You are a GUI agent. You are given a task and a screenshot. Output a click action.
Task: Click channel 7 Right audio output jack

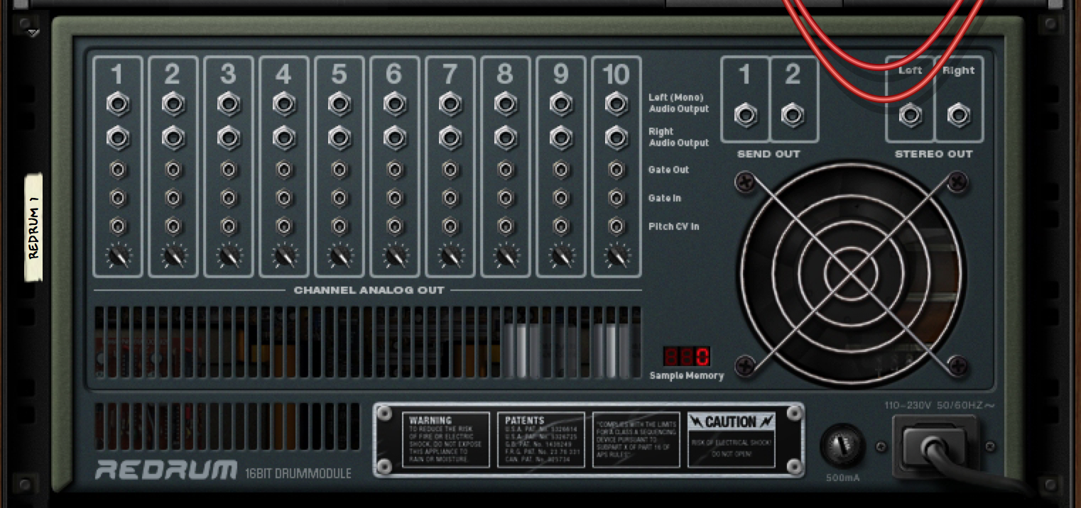click(450, 137)
